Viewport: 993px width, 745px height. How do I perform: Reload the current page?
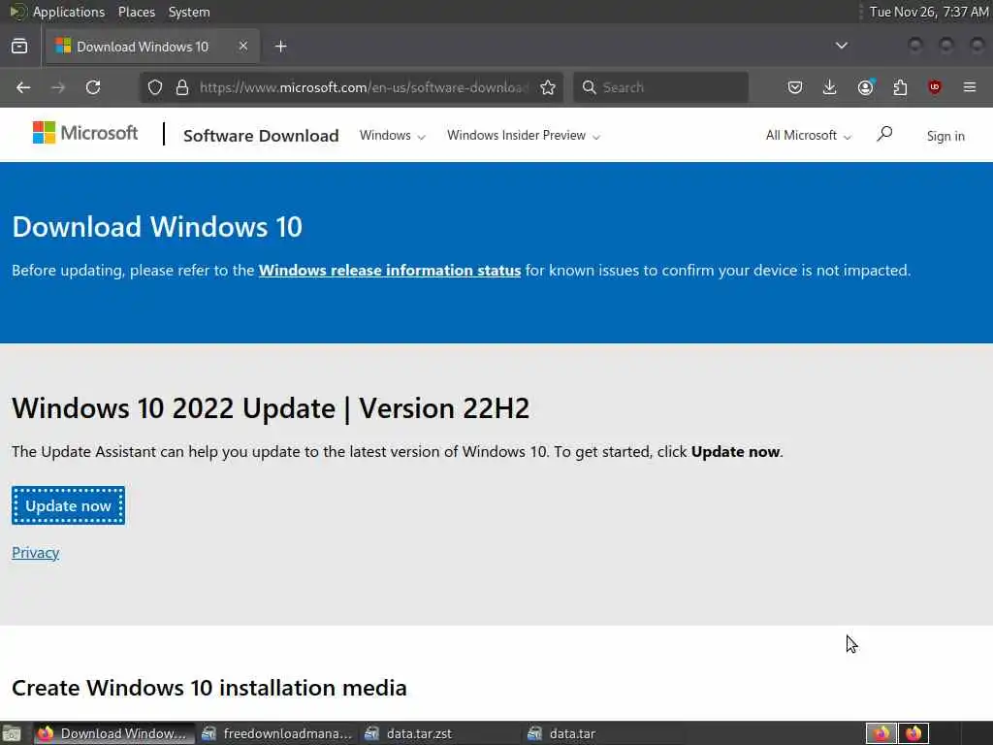pos(93,87)
